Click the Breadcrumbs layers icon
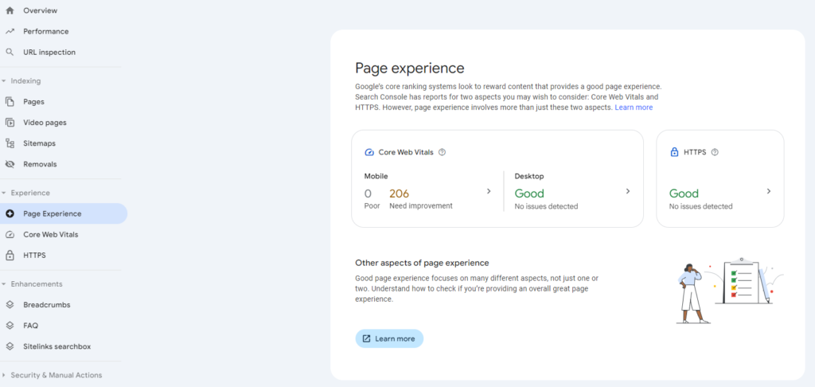Screen dimensions: 815x387 [x=10, y=304]
